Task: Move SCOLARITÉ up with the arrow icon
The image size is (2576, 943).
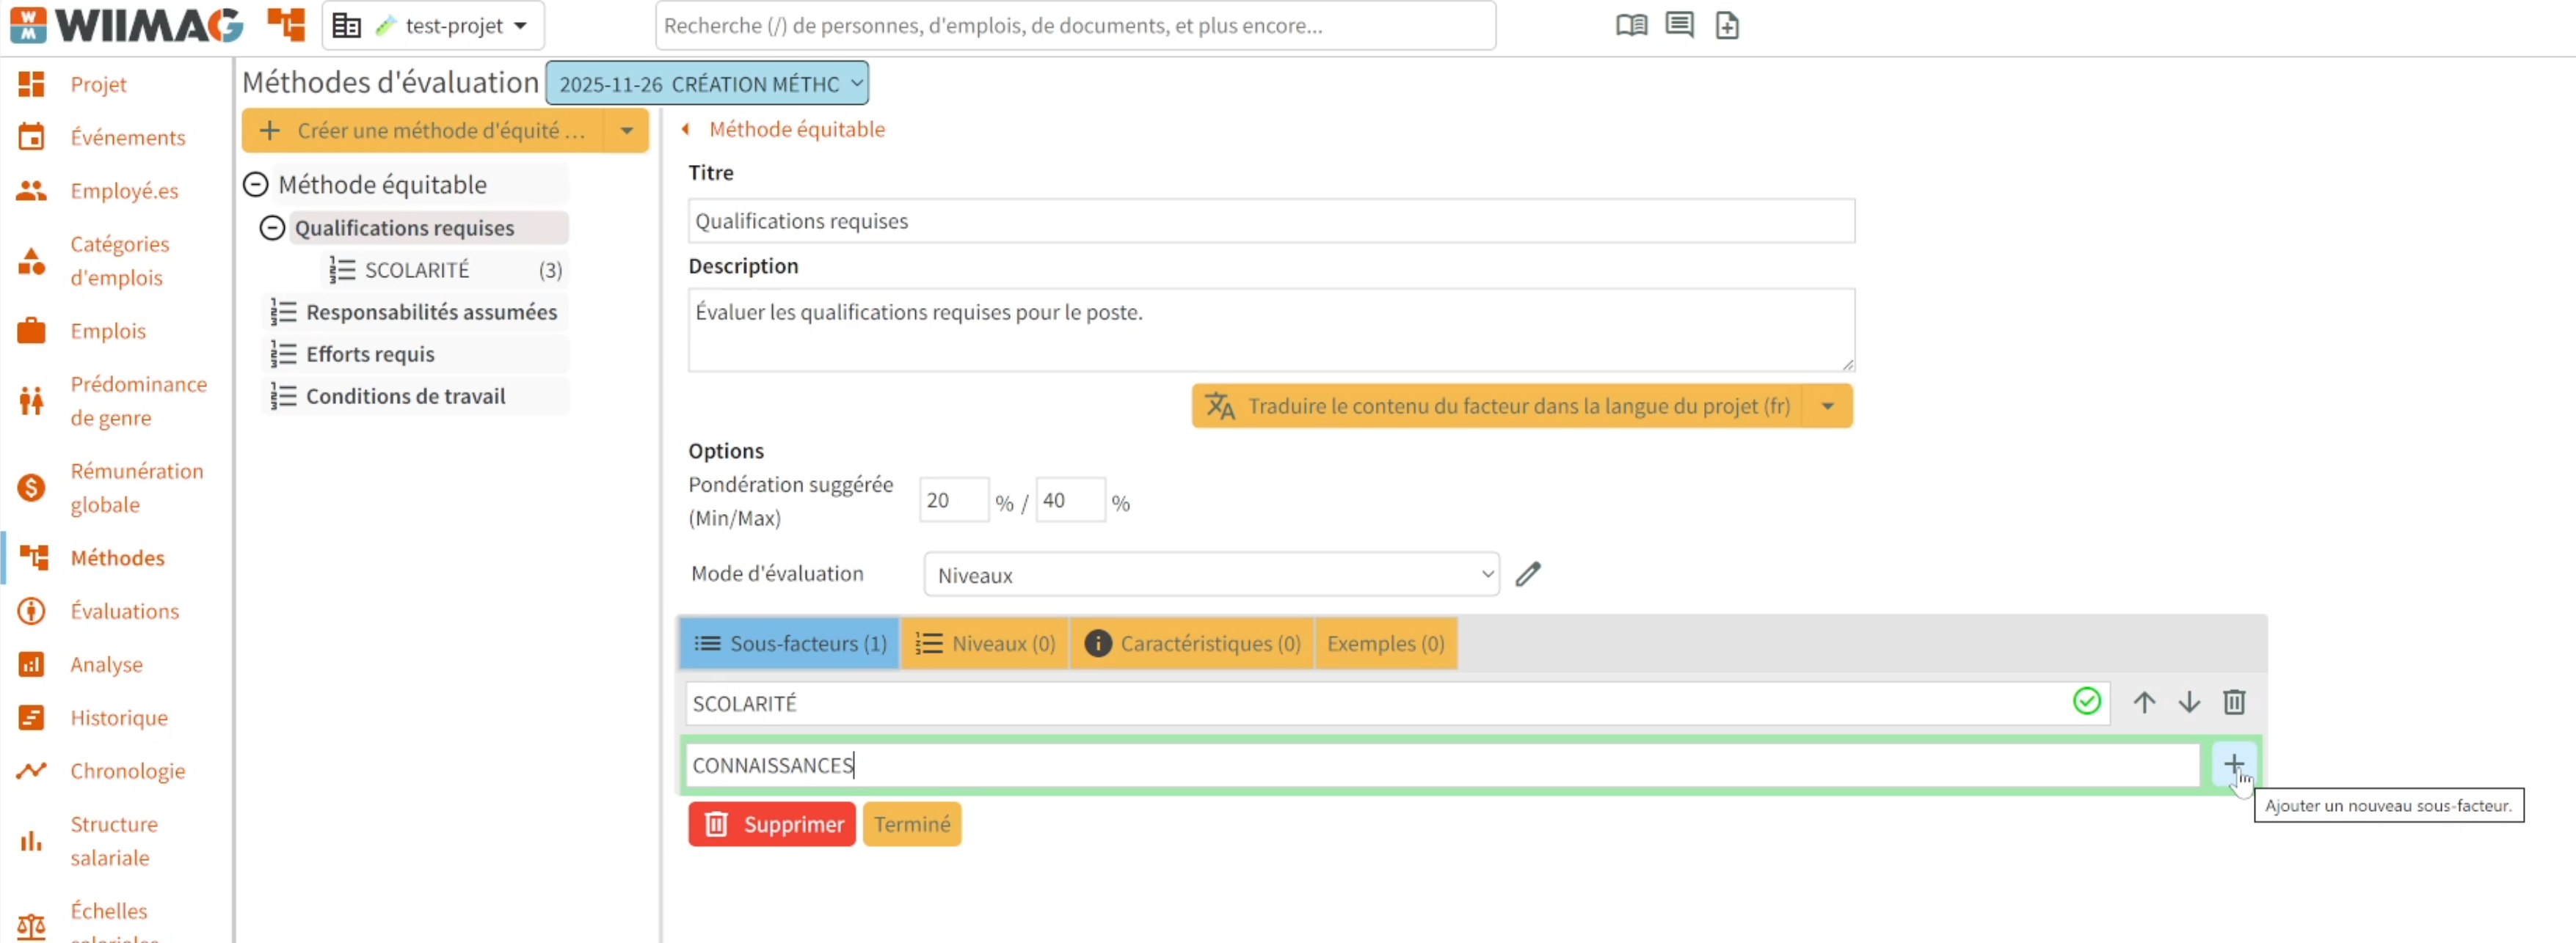Action: coord(2143,702)
